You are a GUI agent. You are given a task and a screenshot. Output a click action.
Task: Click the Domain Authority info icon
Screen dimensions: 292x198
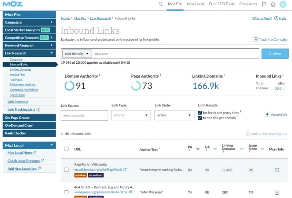(100, 75)
